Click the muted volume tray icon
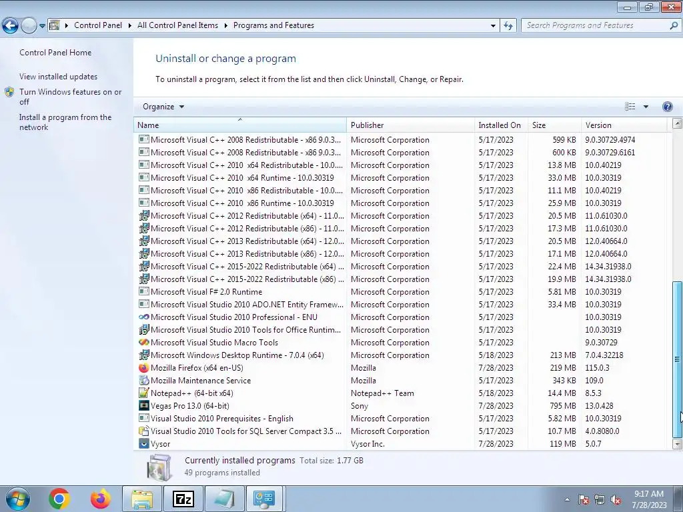The image size is (683, 512). point(616,500)
